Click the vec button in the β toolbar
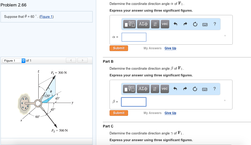The height and width of the screenshot is (145, 251). point(165,89)
